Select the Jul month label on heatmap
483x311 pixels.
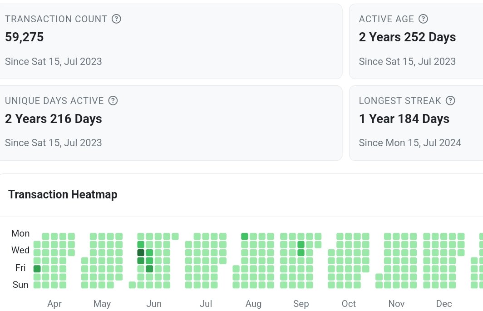click(206, 304)
